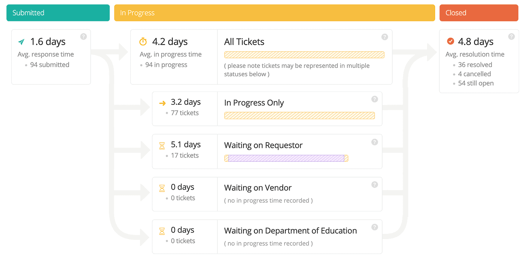Select the Submitted status header
The image size is (524, 260).
58,12
